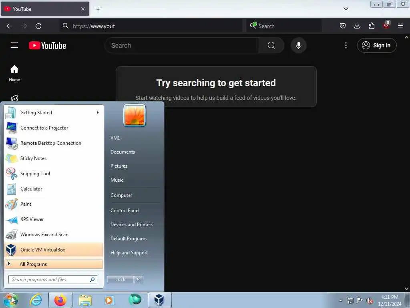Open Devices and Printers
Screen dimensions: 410x308
[131, 225]
